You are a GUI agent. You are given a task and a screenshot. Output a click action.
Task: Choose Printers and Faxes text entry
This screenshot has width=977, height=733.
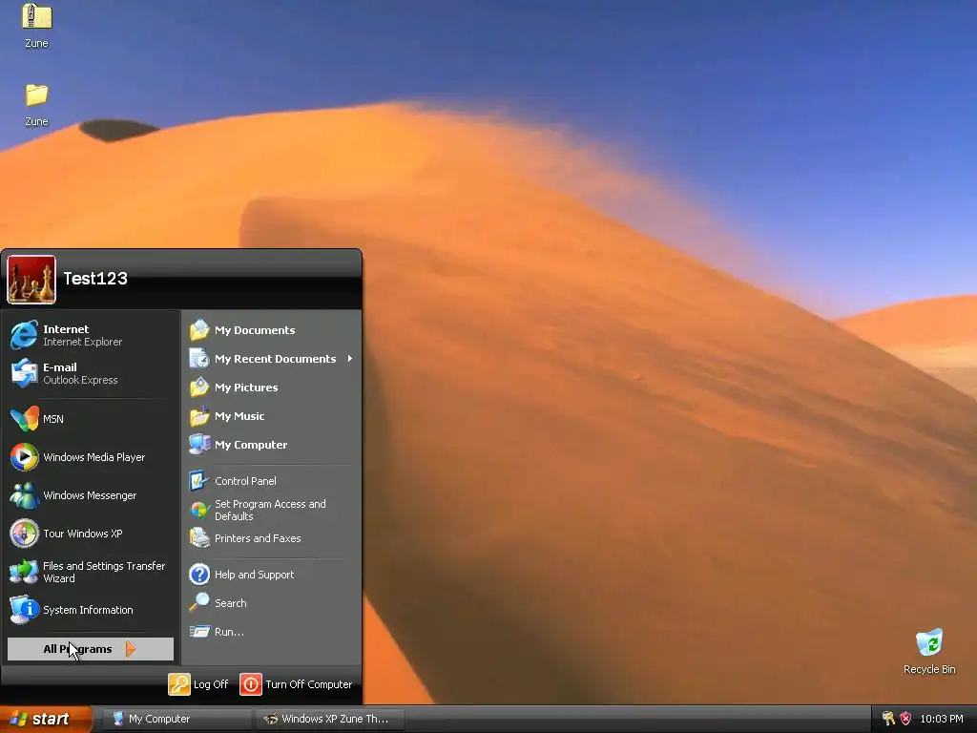coord(258,538)
